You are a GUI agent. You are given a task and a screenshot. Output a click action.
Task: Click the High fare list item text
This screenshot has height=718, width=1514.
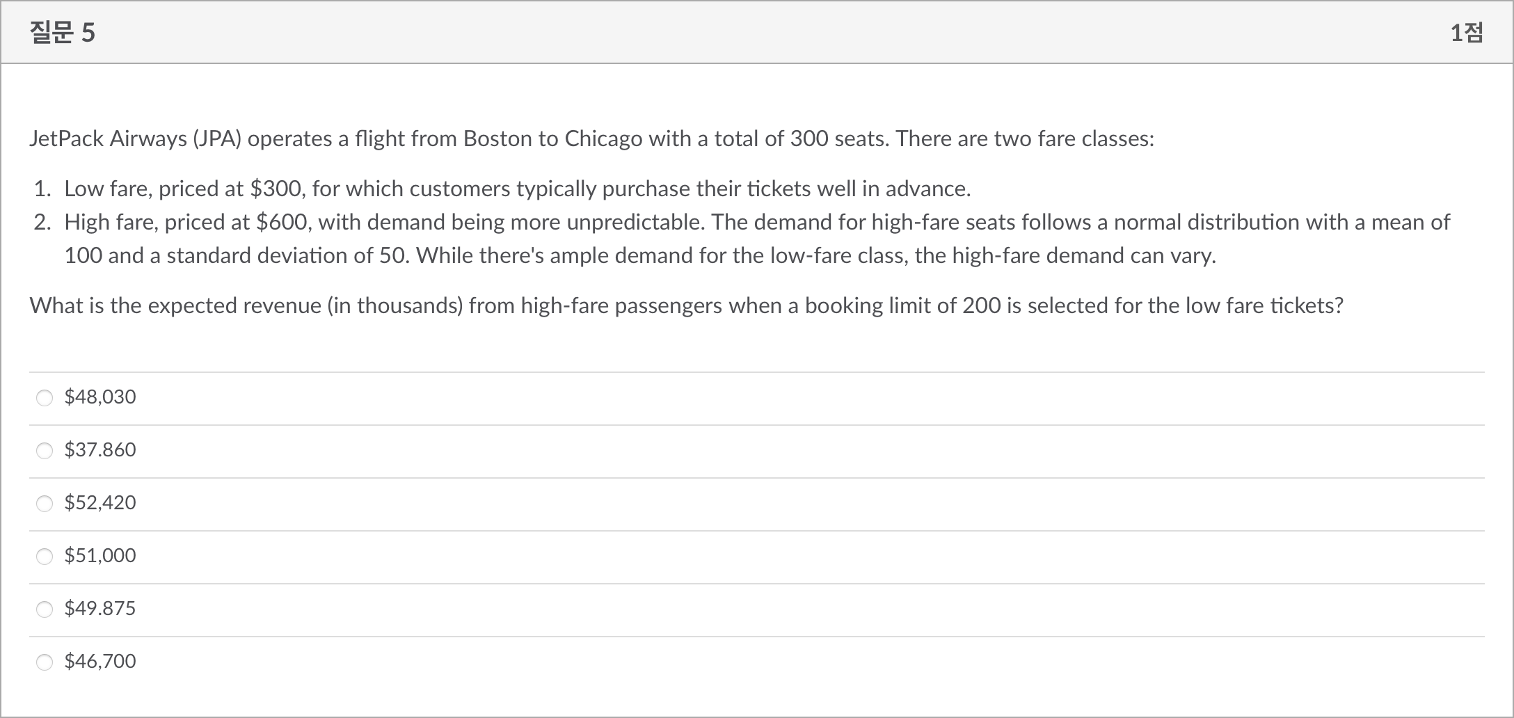point(756,223)
